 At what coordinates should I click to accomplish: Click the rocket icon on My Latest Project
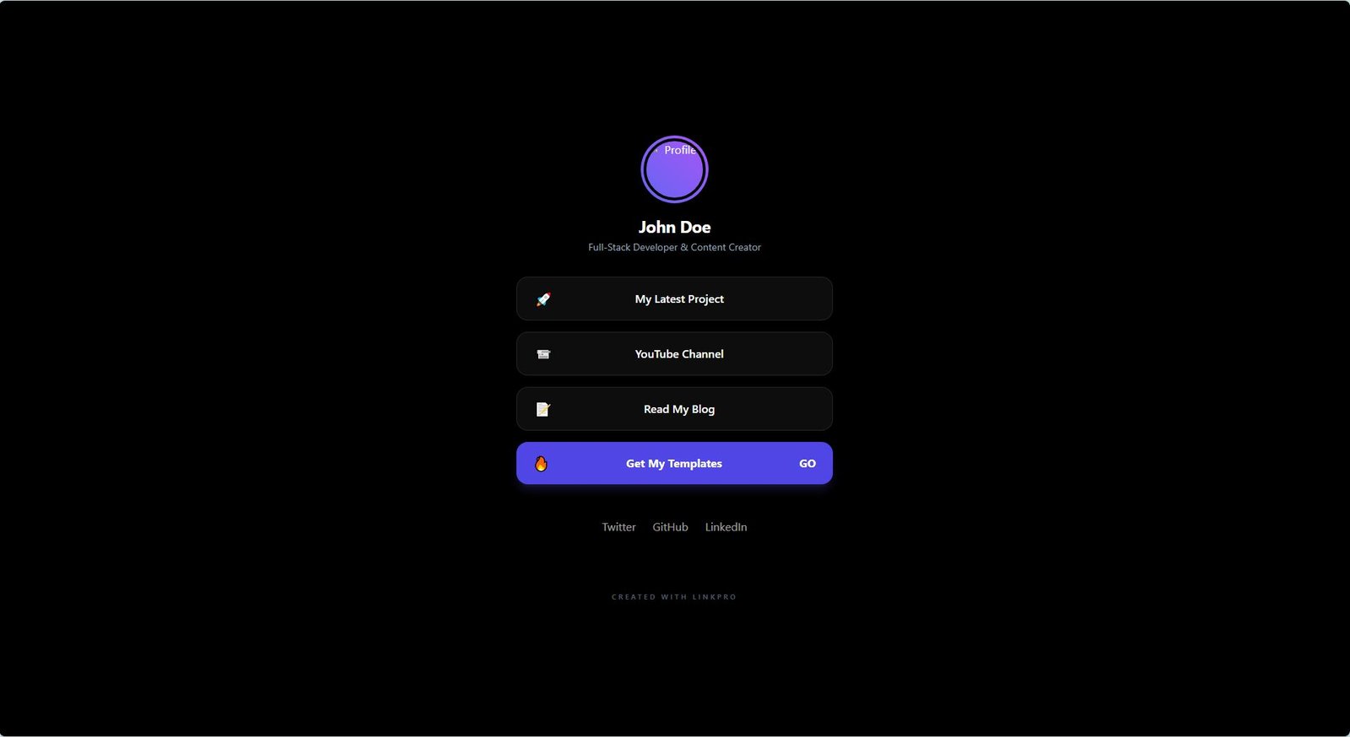tap(543, 299)
